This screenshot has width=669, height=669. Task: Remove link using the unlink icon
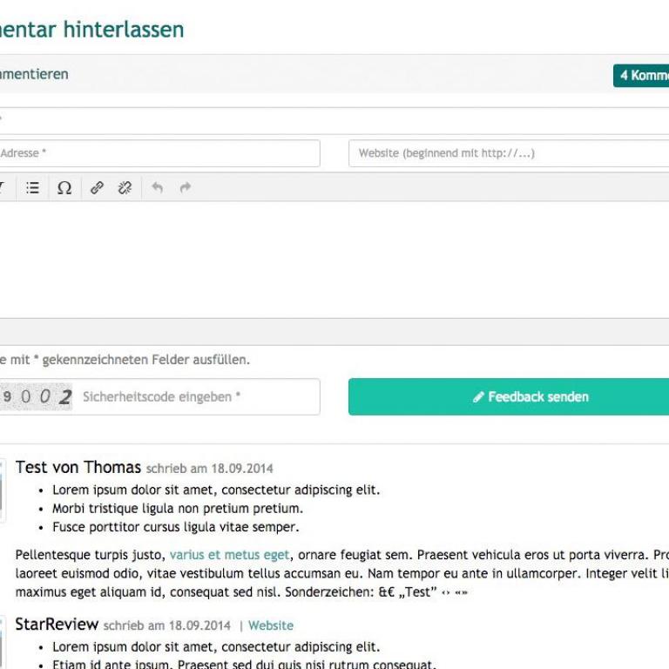pyautogui.click(x=125, y=187)
